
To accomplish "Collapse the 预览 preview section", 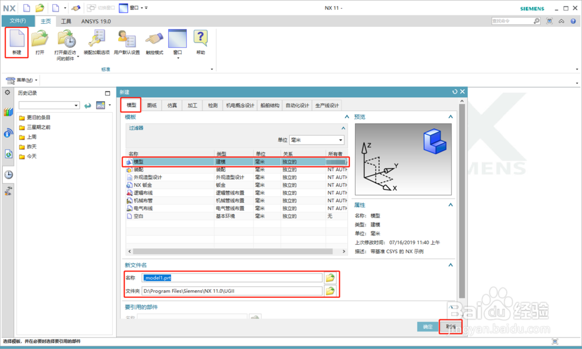I will (450, 117).
